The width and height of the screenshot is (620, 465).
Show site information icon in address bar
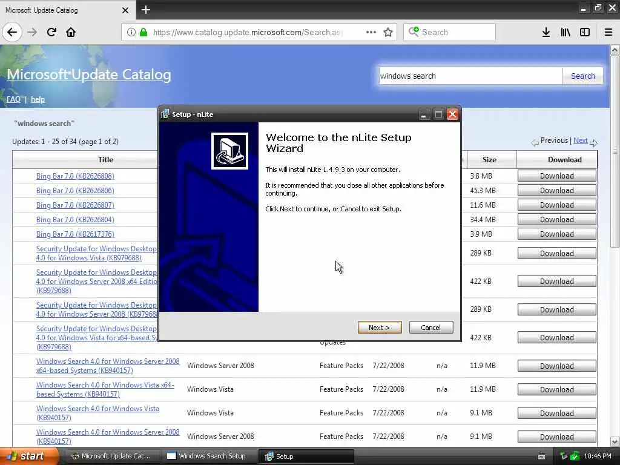coord(131,32)
